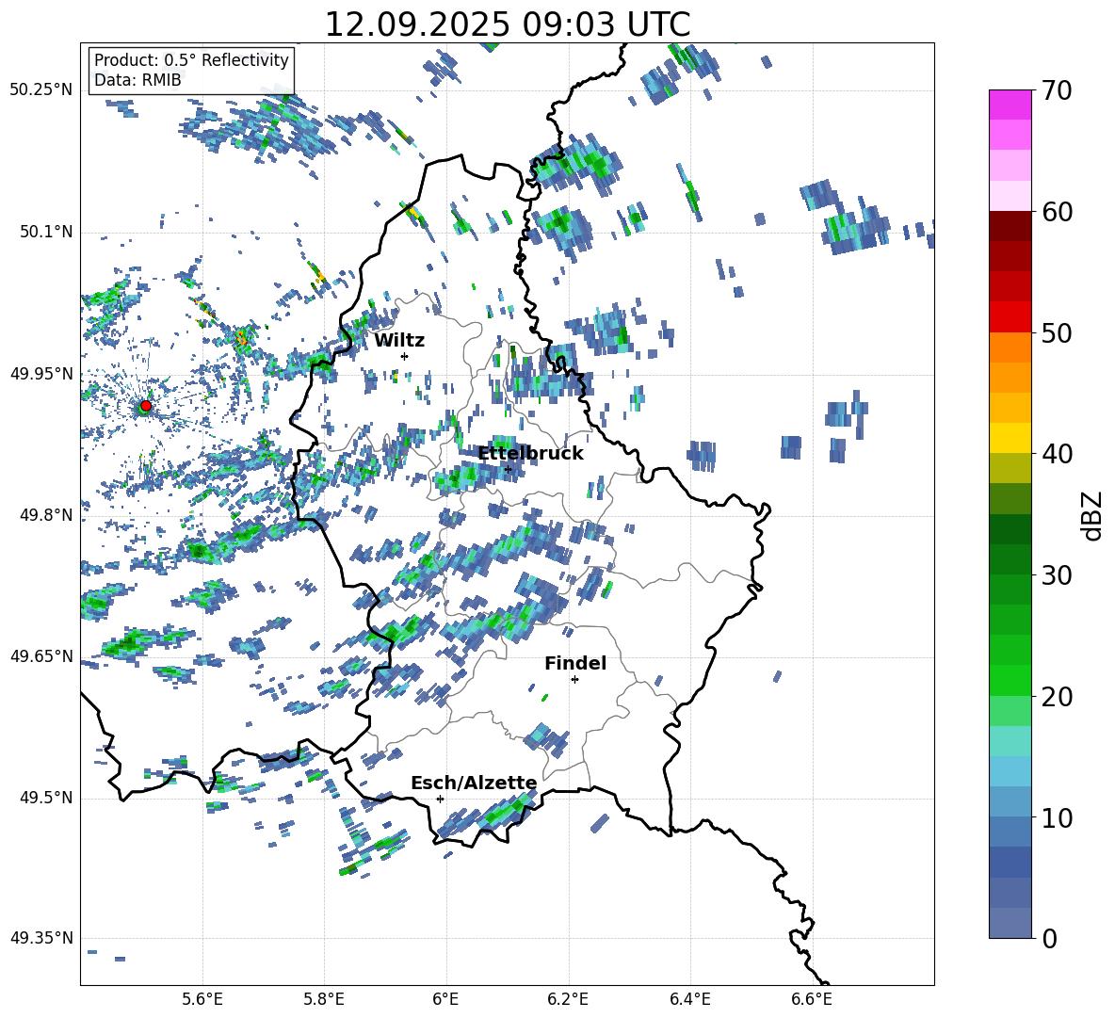Click the Esch/Alzette cross marker
Viewport: 1115px width, 1018px height.
pos(440,799)
